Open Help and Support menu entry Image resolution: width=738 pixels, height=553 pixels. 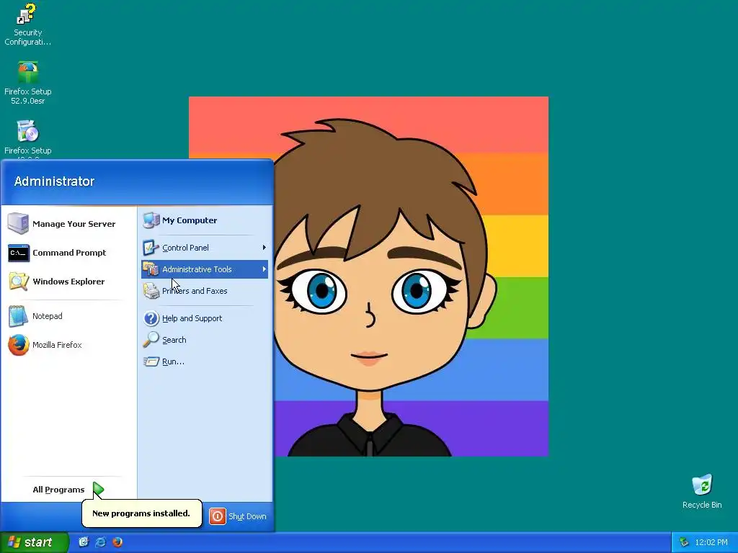pos(205,318)
